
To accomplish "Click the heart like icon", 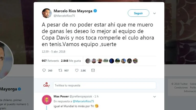I will click(77, 70).
